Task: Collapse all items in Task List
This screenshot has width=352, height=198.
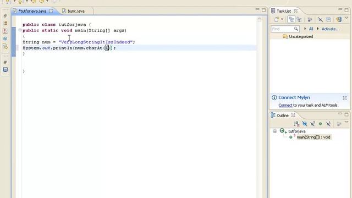Action: pyautogui.click(x=329, y=20)
